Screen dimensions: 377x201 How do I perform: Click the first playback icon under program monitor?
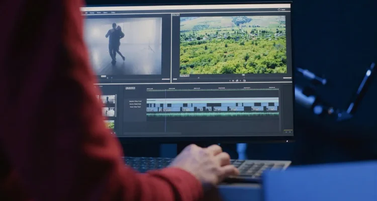[230, 80]
